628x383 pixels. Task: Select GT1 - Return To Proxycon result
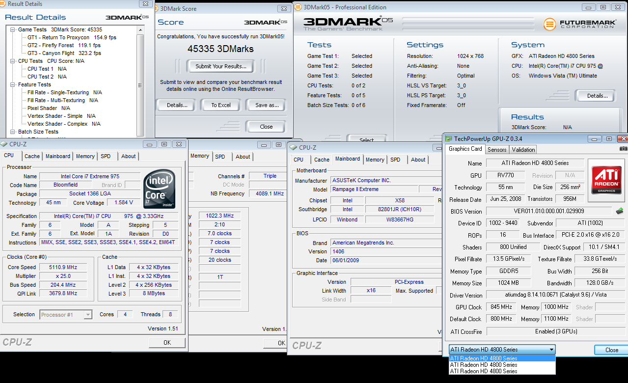pos(72,37)
